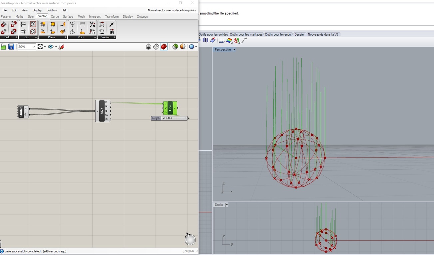Click the canvas compass navigation widget
The image size is (434, 255).
pos(190,239)
